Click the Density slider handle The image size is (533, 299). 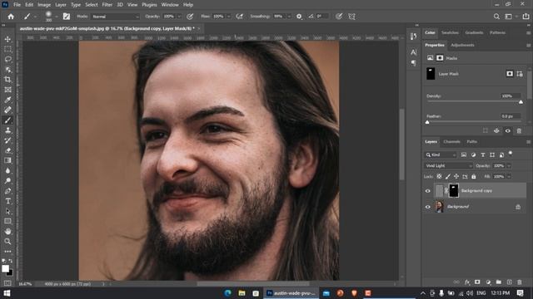(521, 102)
